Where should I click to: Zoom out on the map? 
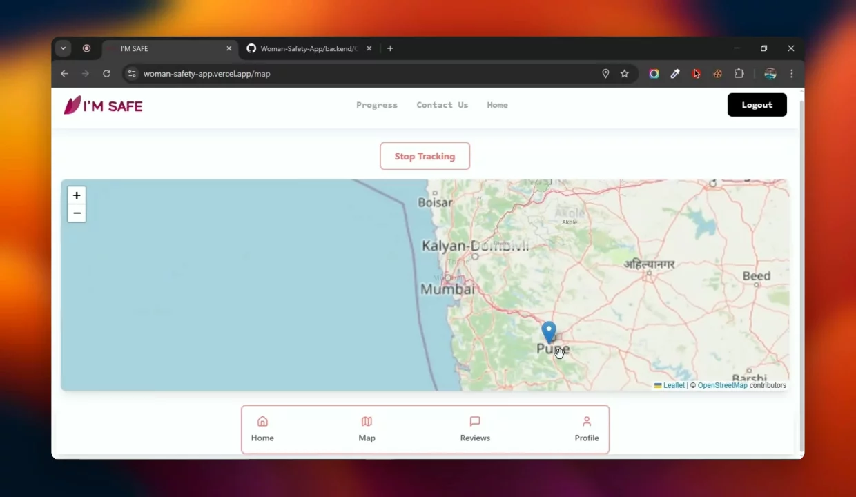77,213
